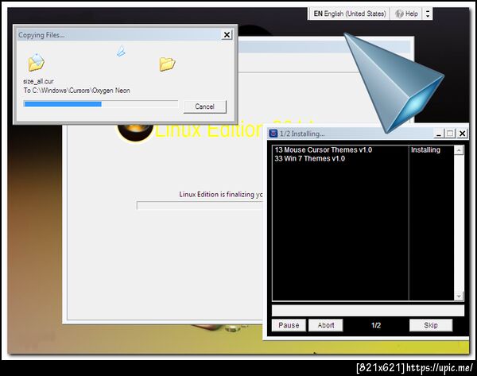The image size is (477, 376).
Task: Abort the installation
Action: pyautogui.click(x=326, y=325)
